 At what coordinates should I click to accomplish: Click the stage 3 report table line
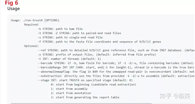(85, 98)
